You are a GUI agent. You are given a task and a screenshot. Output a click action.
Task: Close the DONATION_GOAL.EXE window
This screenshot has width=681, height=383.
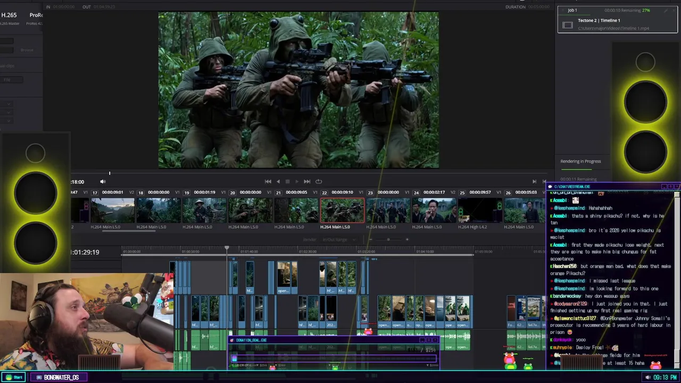435,340
